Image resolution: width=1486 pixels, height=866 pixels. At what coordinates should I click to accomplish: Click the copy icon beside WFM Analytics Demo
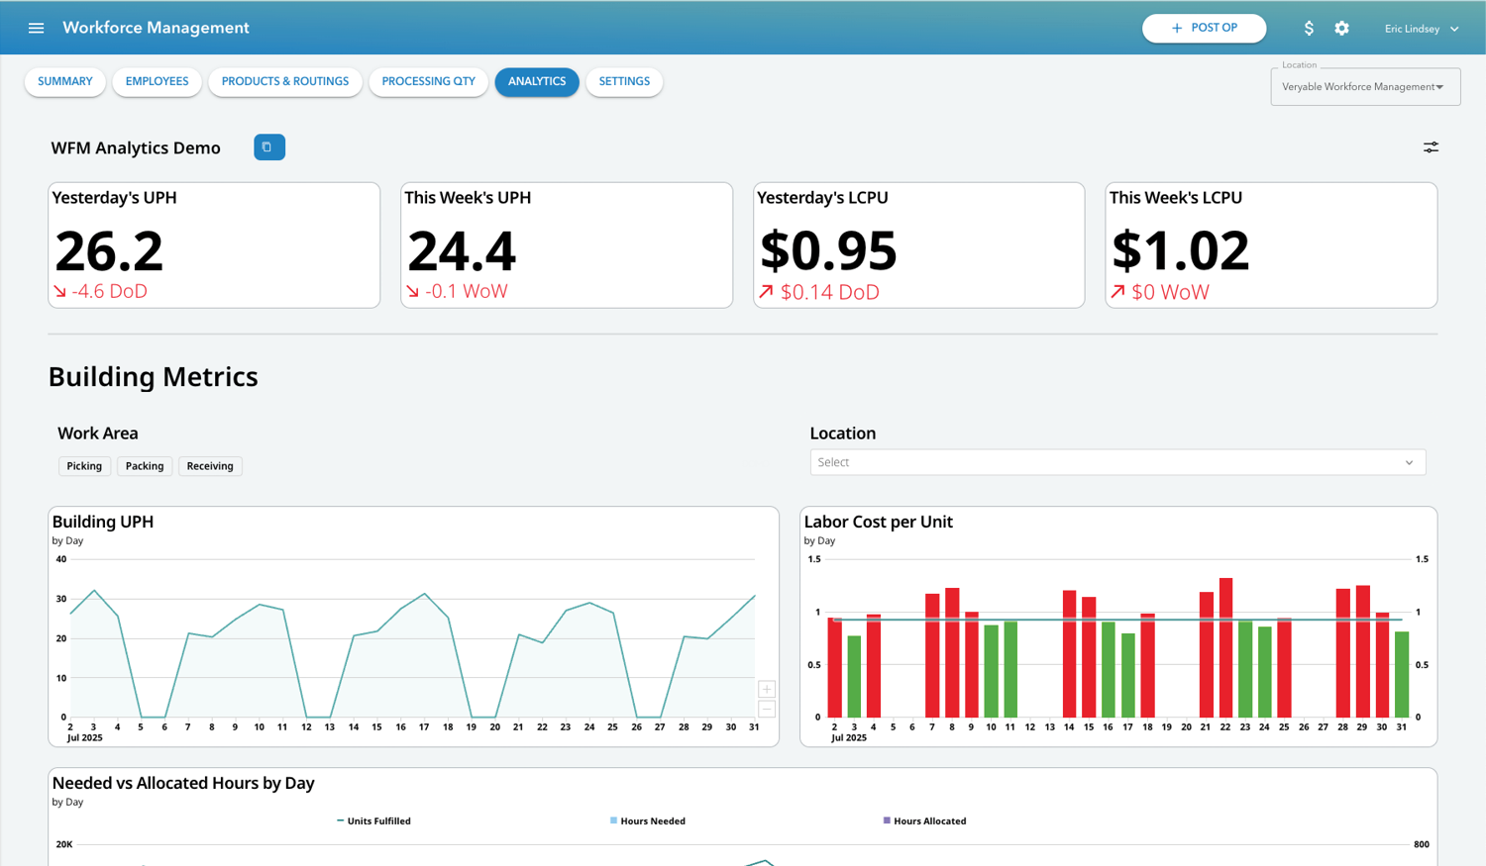point(268,146)
